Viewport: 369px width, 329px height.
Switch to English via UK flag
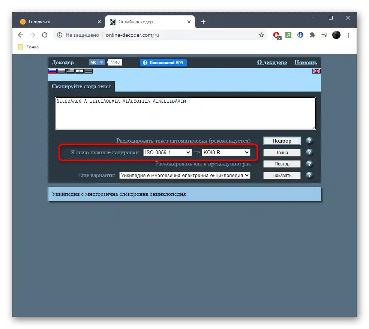click(x=316, y=71)
